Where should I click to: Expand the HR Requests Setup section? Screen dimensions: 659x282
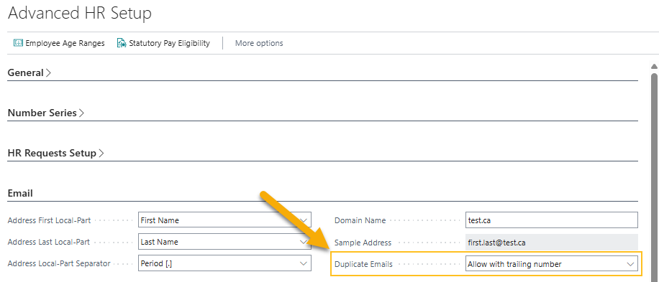[55, 153]
